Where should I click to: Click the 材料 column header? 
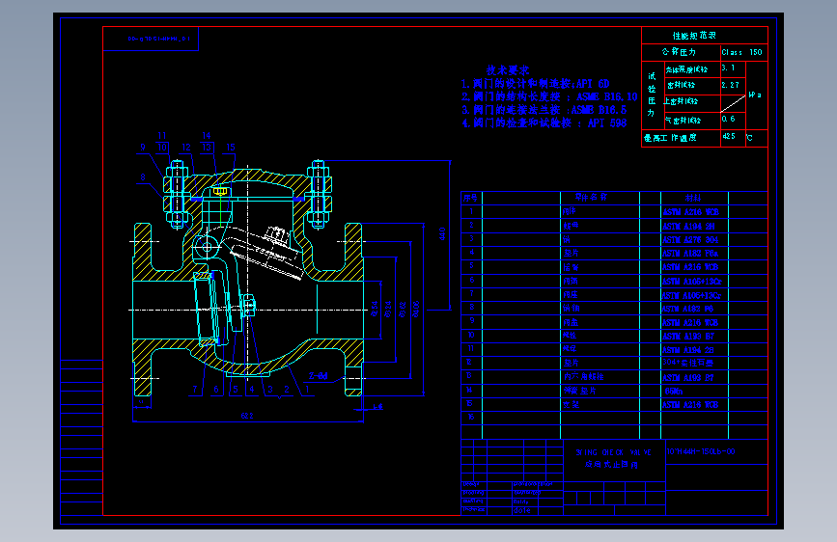pyautogui.click(x=693, y=198)
